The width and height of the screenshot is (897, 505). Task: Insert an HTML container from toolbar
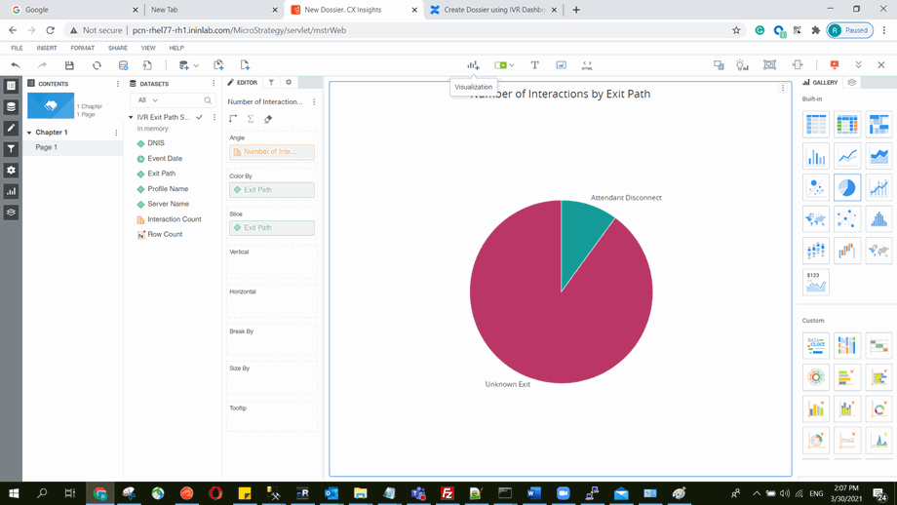(587, 65)
